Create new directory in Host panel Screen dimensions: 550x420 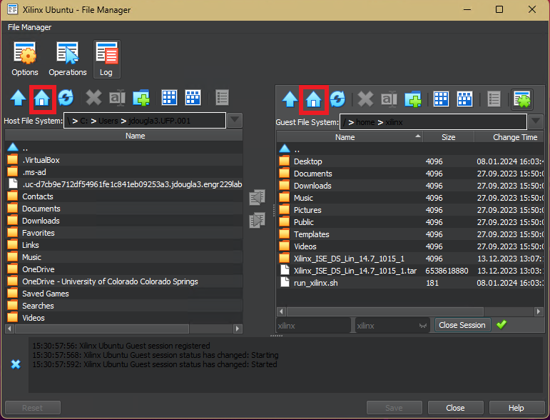click(x=141, y=98)
